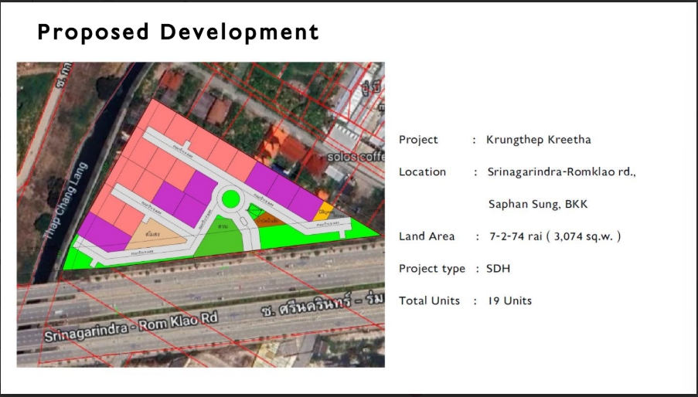This screenshot has height=397, width=698.
Task: Click the green roundabout circle on the site plan
Action: [230, 199]
